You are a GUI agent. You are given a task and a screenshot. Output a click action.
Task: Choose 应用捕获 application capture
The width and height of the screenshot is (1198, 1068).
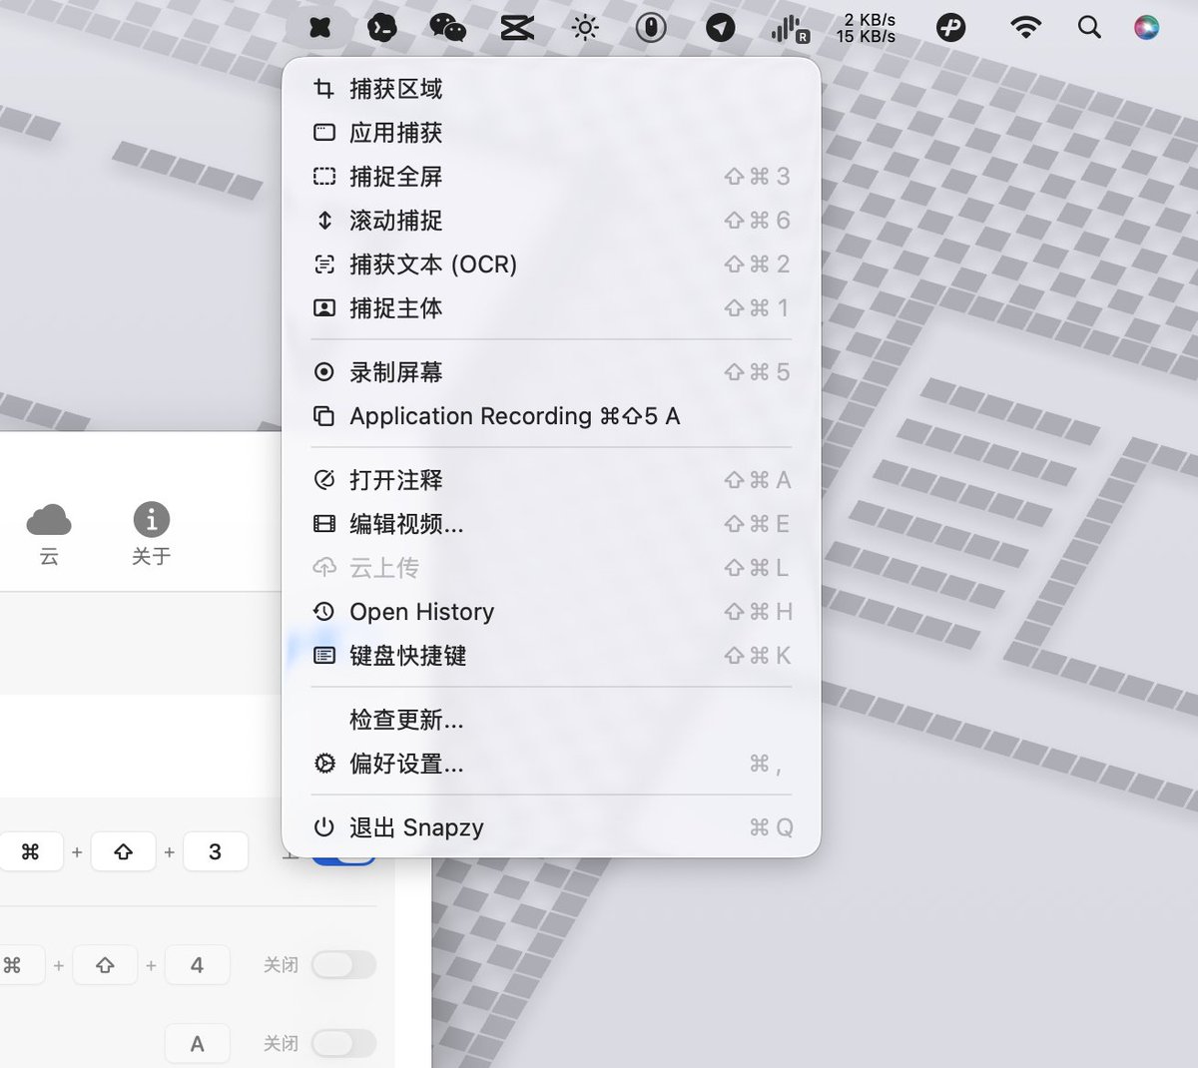[x=551, y=133]
